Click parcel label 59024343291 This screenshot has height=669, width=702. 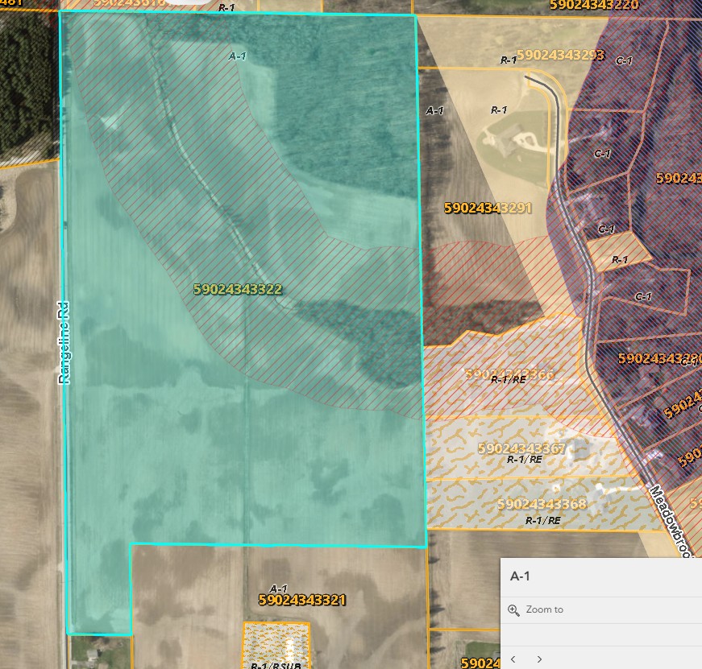tap(488, 208)
